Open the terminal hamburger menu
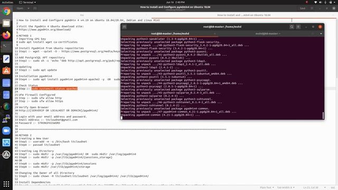 click(x=298, y=27)
